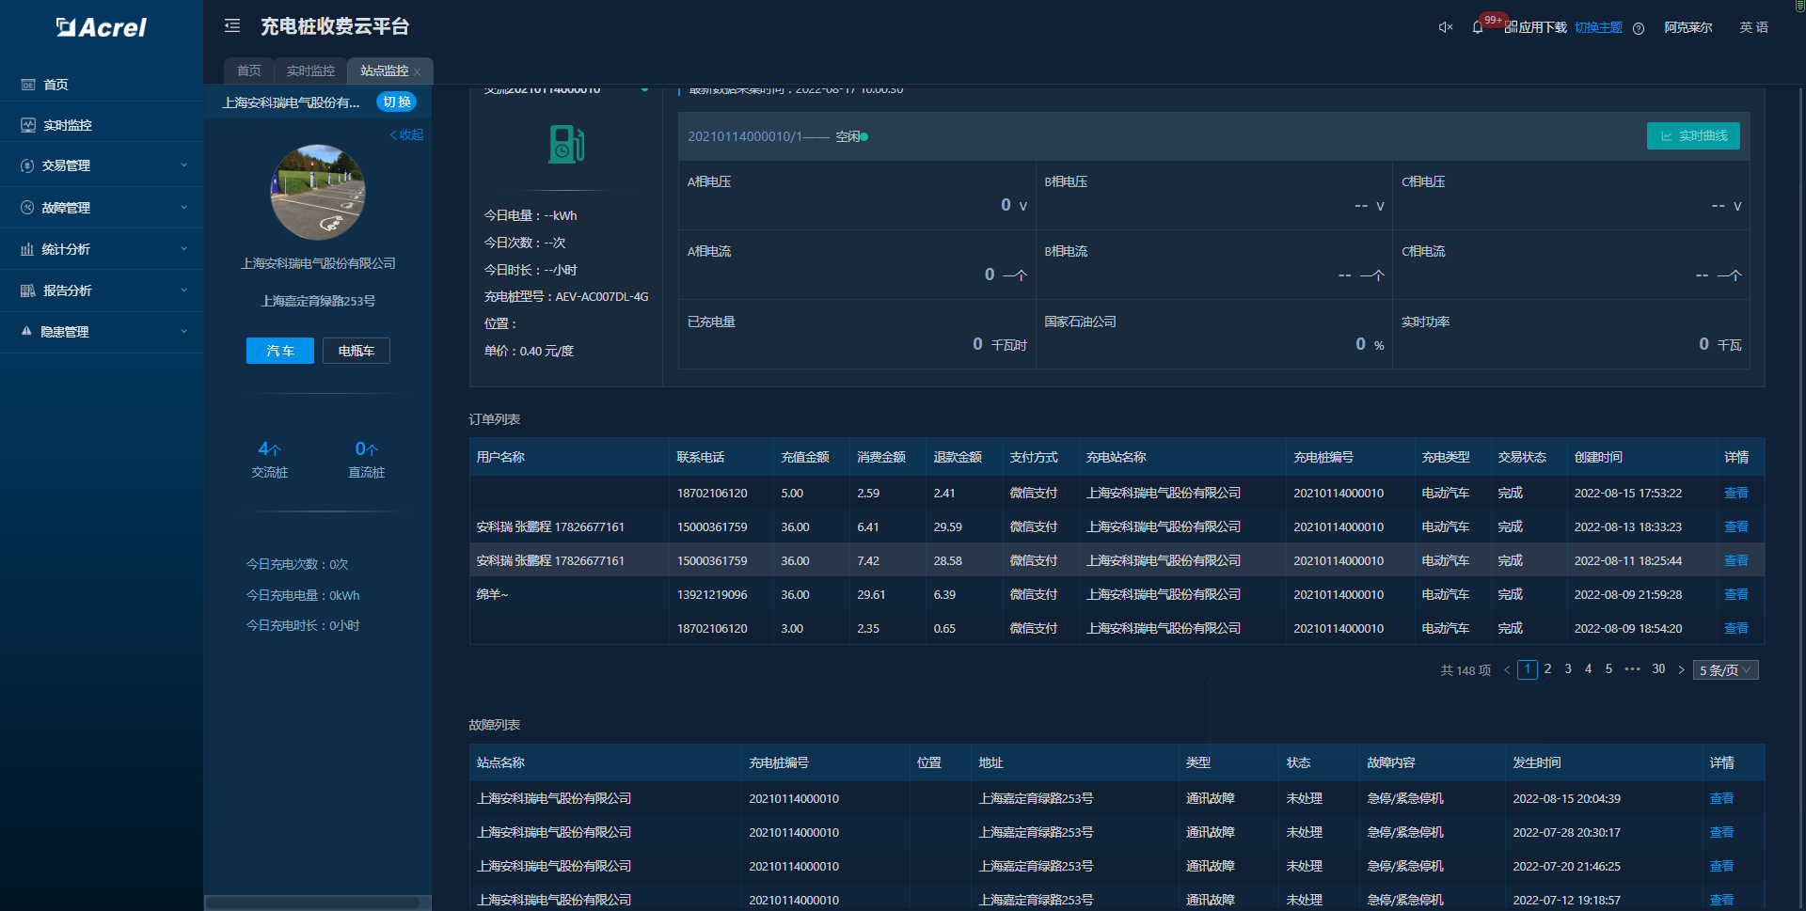The width and height of the screenshot is (1806, 911).
Task: Click the help question mark icon
Action: click(x=1639, y=28)
